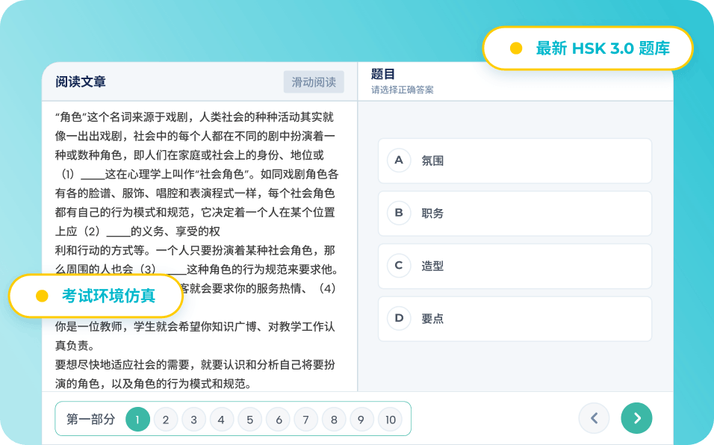Select answer B 职务
Viewport: 714px width, 445px height.
tap(515, 214)
